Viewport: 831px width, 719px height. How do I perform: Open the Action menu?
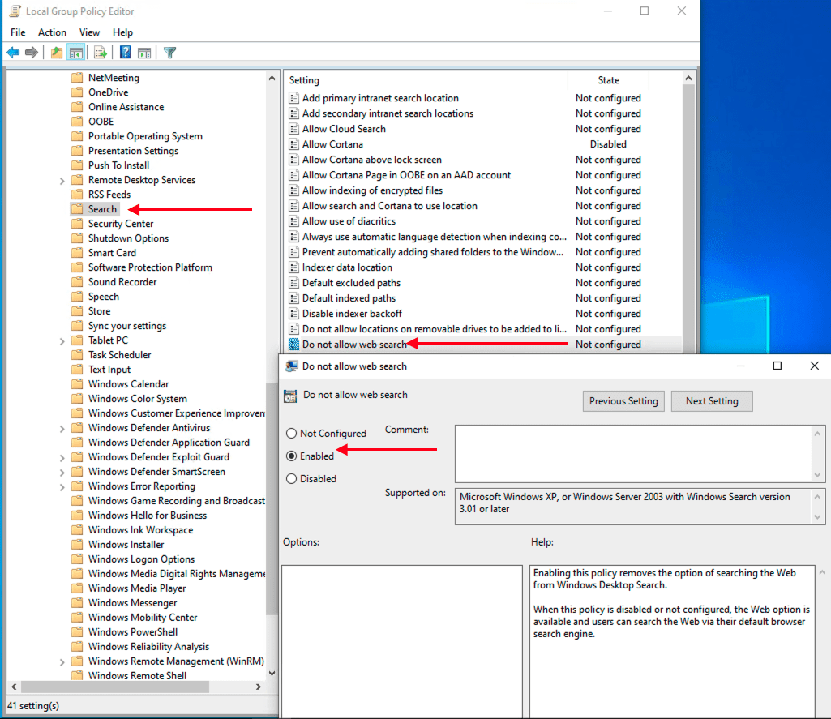click(x=52, y=32)
